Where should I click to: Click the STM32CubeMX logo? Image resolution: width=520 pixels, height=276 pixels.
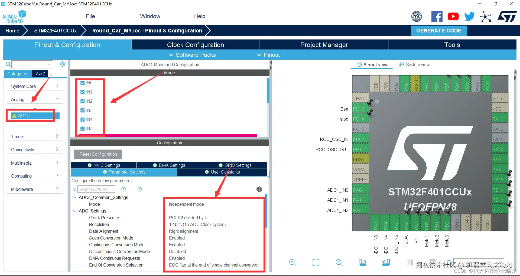pos(14,17)
